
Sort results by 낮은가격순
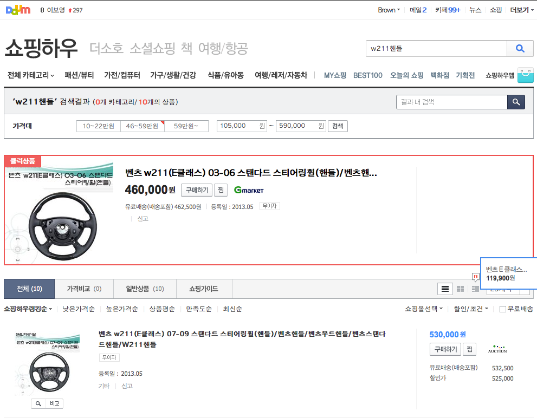[79, 309]
